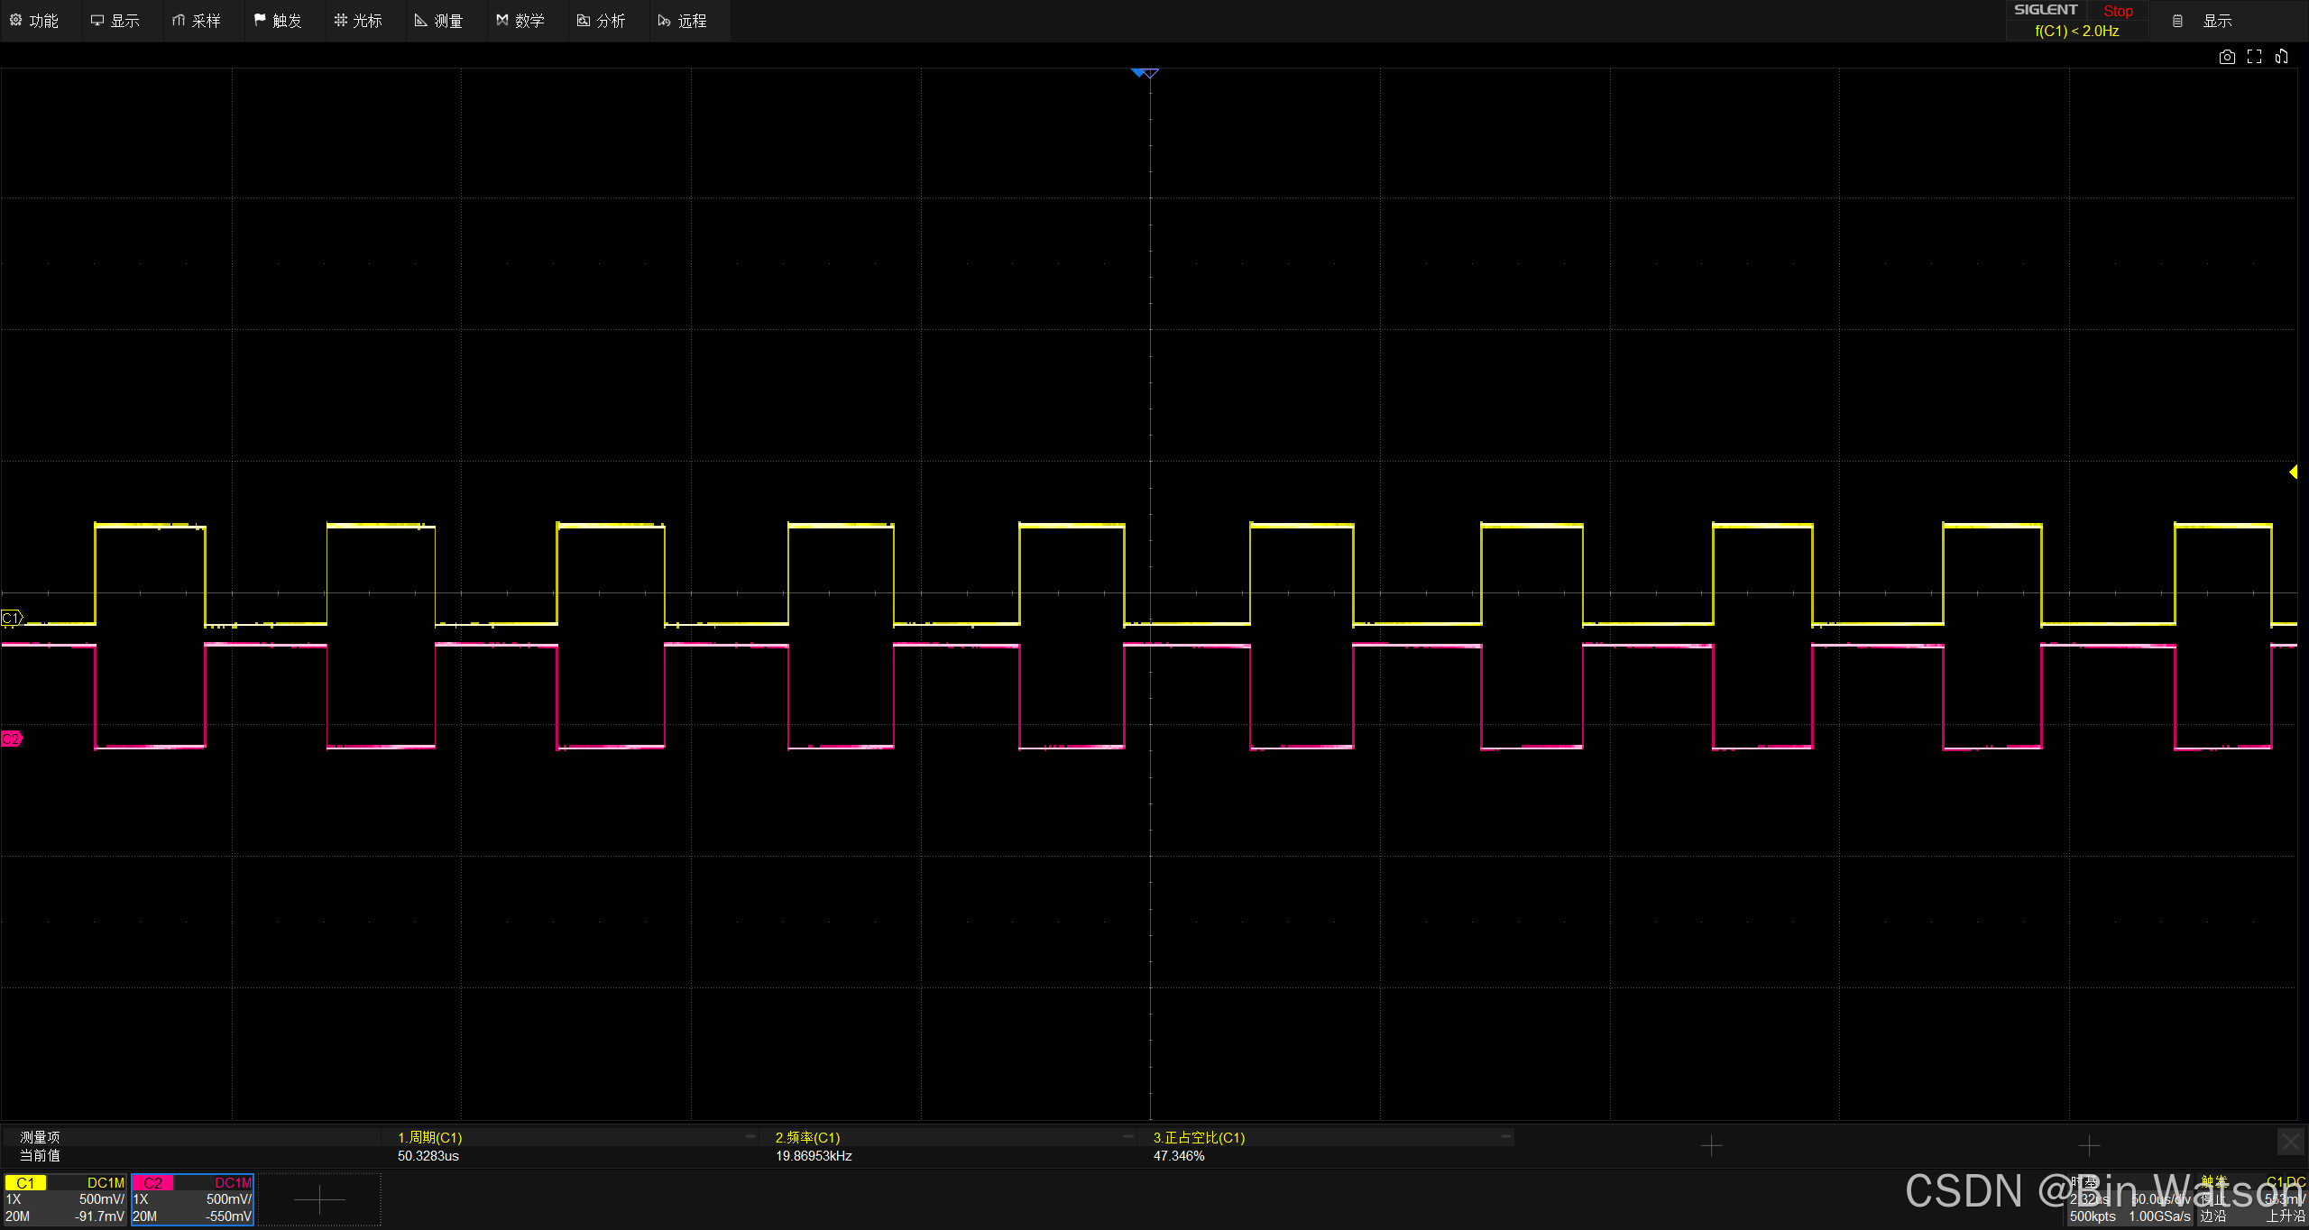Enter fullscreen via the brackets icon

pos(2254,57)
